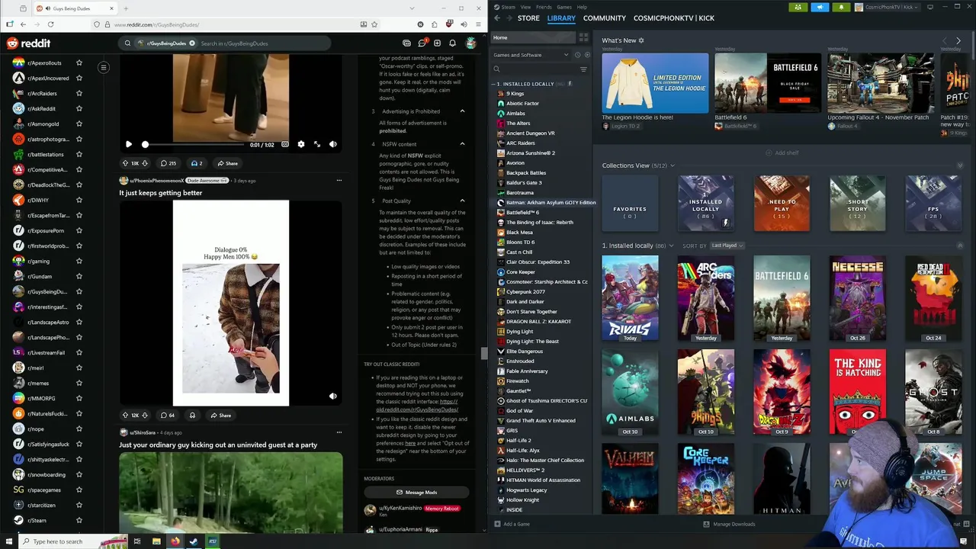Toggle Steam ready-to-play filter icon
The image size is (976, 549).
click(586, 55)
